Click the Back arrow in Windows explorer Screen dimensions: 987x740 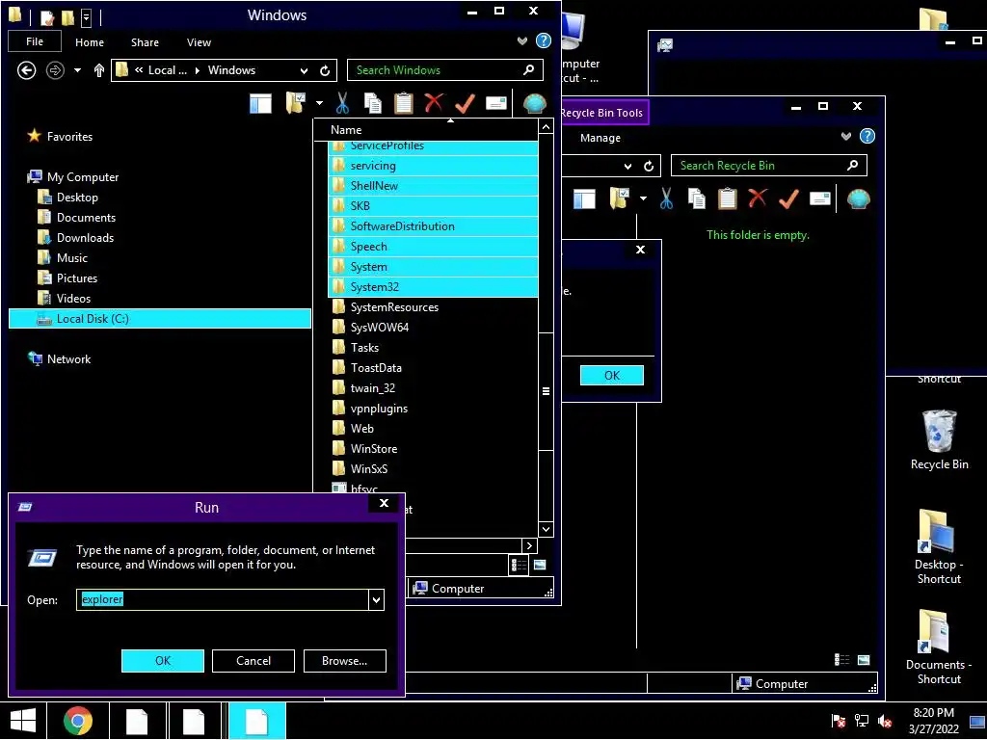[x=26, y=69]
